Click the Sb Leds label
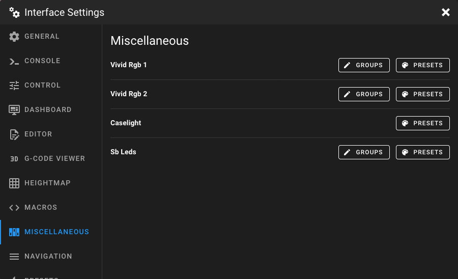Image resolution: width=458 pixels, height=279 pixels. pyautogui.click(x=123, y=152)
